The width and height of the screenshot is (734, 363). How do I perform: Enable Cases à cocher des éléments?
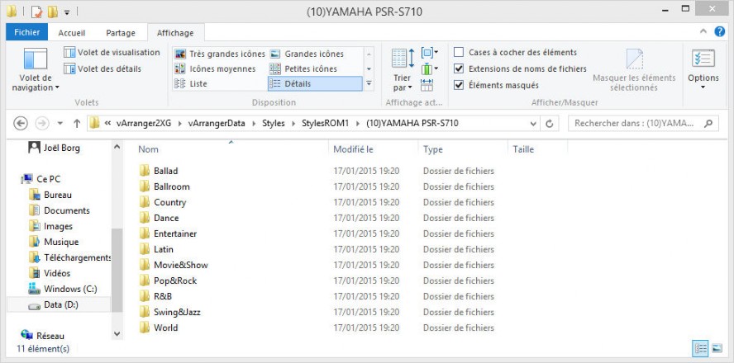[x=459, y=52]
